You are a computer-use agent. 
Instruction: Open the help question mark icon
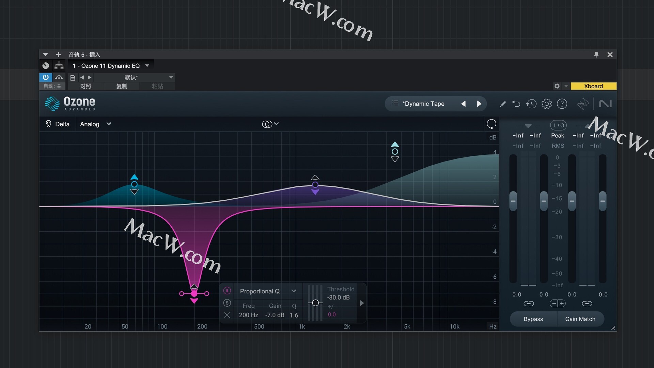[x=562, y=104]
